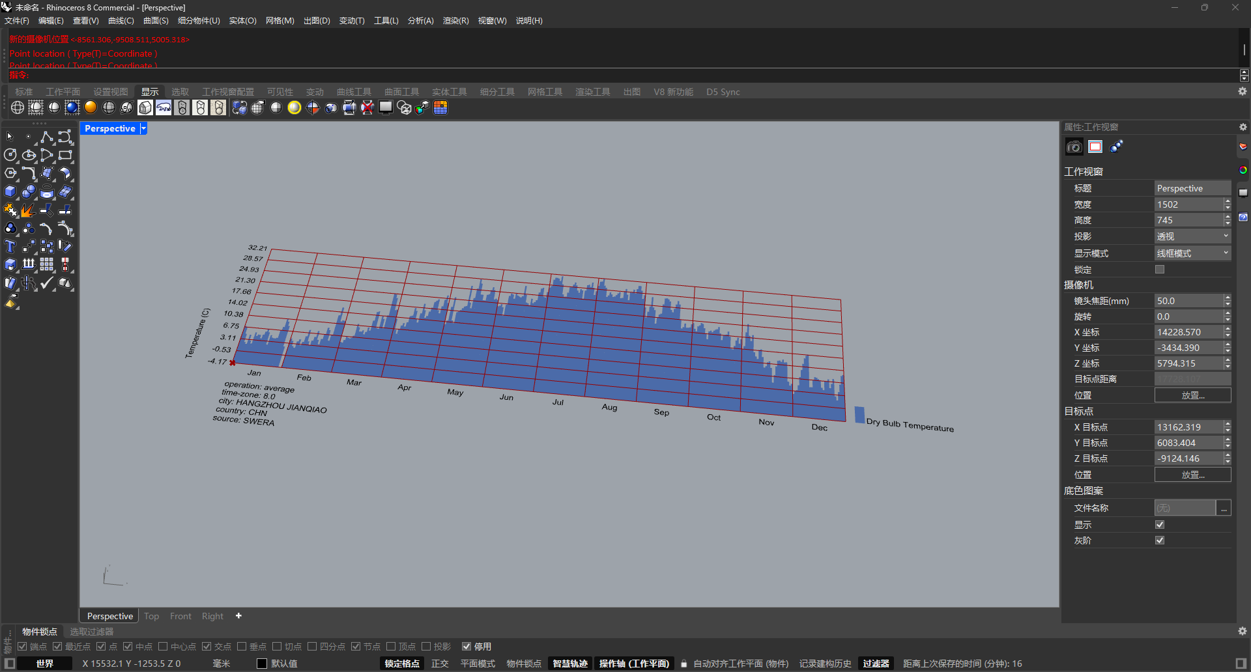Open the panel settings gear icon

(1243, 127)
